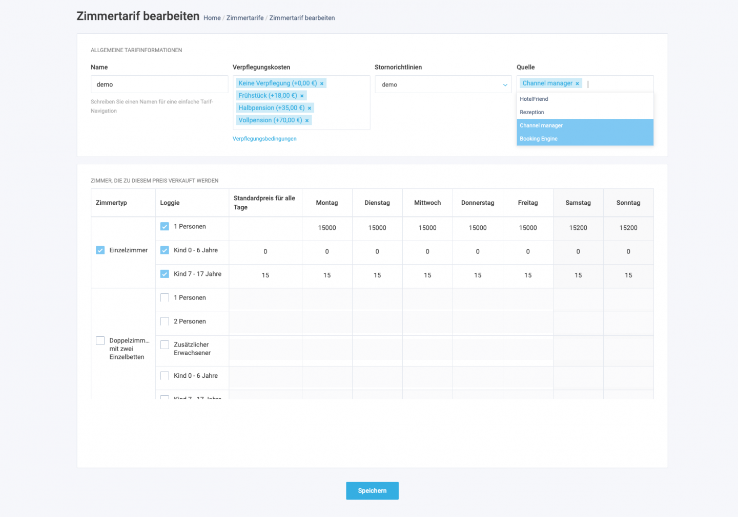Image resolution: width=738 pixels, height=517 pixels.
Task: Select Channel manager option in dropdown list
Action: coord(585,126)
